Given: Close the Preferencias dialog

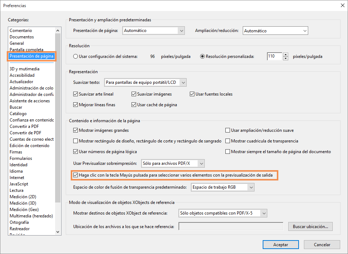Looking at the screenshot, I should pyautogui.click(x=342, y=6).
